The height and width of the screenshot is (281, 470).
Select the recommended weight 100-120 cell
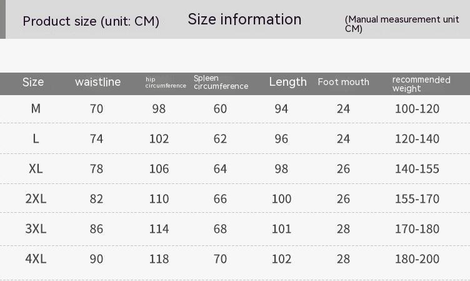click(417, 109)
